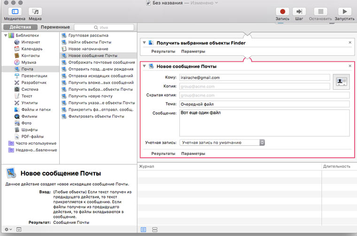Collapse the Новое сообщение Почты action

(144, 66)
